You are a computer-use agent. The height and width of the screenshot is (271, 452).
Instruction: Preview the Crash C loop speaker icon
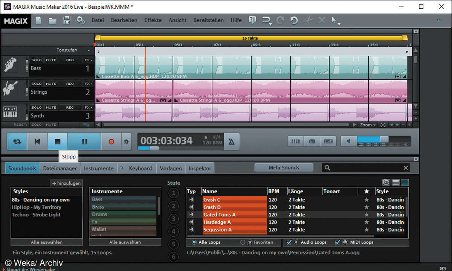click(x=191, y=199)
